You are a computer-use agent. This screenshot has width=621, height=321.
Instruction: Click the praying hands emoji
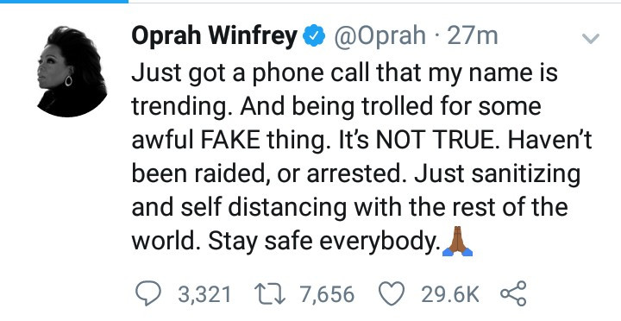(457, 241)
